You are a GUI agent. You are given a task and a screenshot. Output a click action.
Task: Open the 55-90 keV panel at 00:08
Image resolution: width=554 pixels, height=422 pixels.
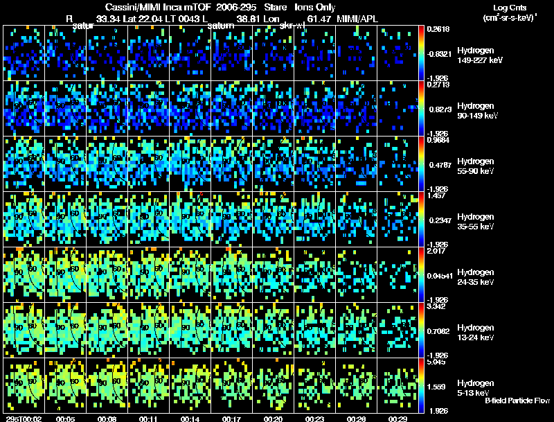tap(107, 164)
